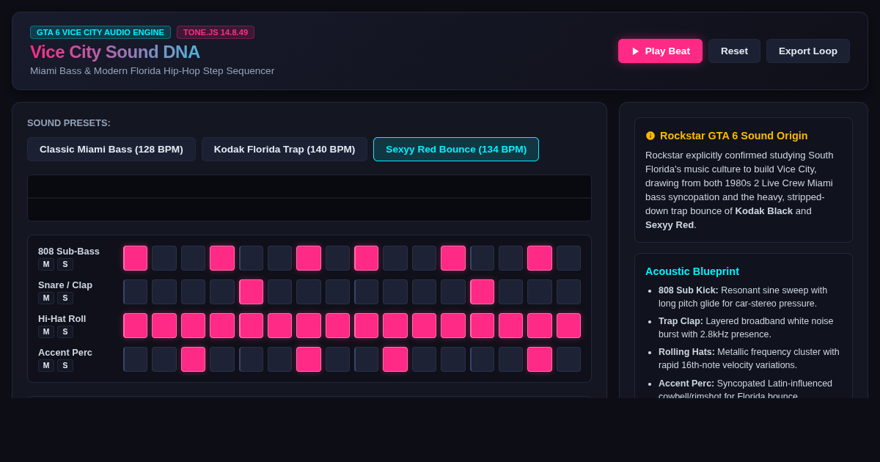
Task: Toggle step 8 of the Hi-Hat Roll row
Action: 337,326
